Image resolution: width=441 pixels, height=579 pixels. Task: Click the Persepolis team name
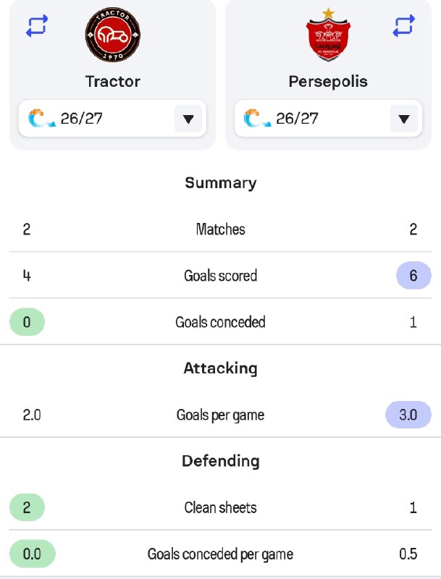328,82
